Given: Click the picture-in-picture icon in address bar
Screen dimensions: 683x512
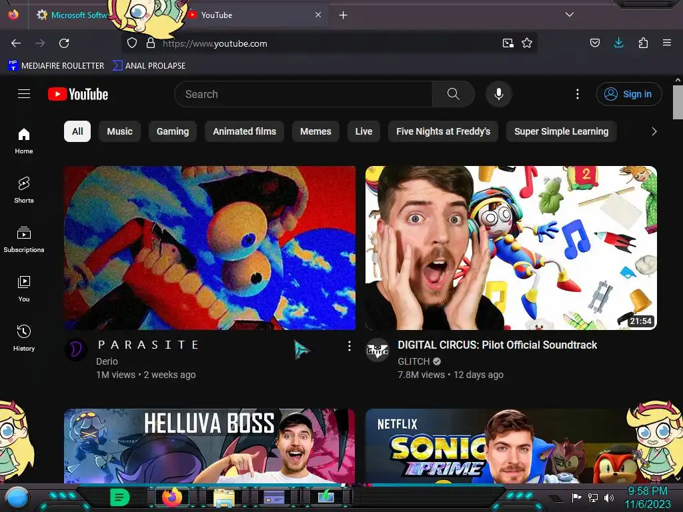Looking at the screenshot, I should tap(508, 43).
